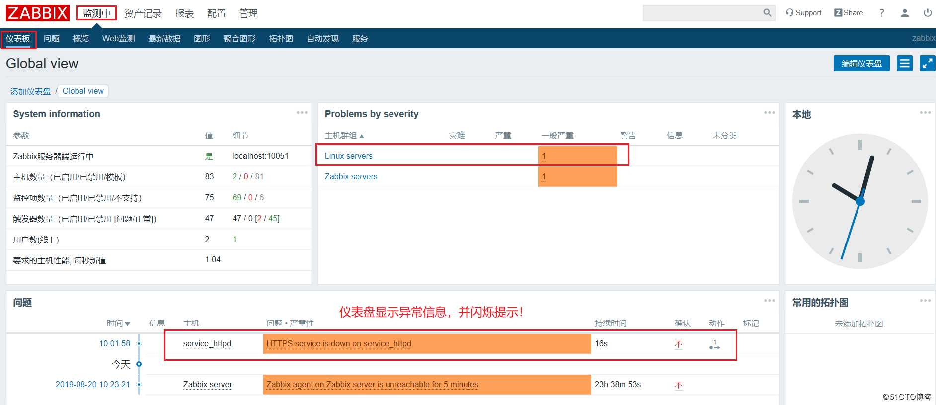The width and height of the screenshot is (936, 405).
Task: Click the 未添加拓扑图 text
Action: [860, 324]
